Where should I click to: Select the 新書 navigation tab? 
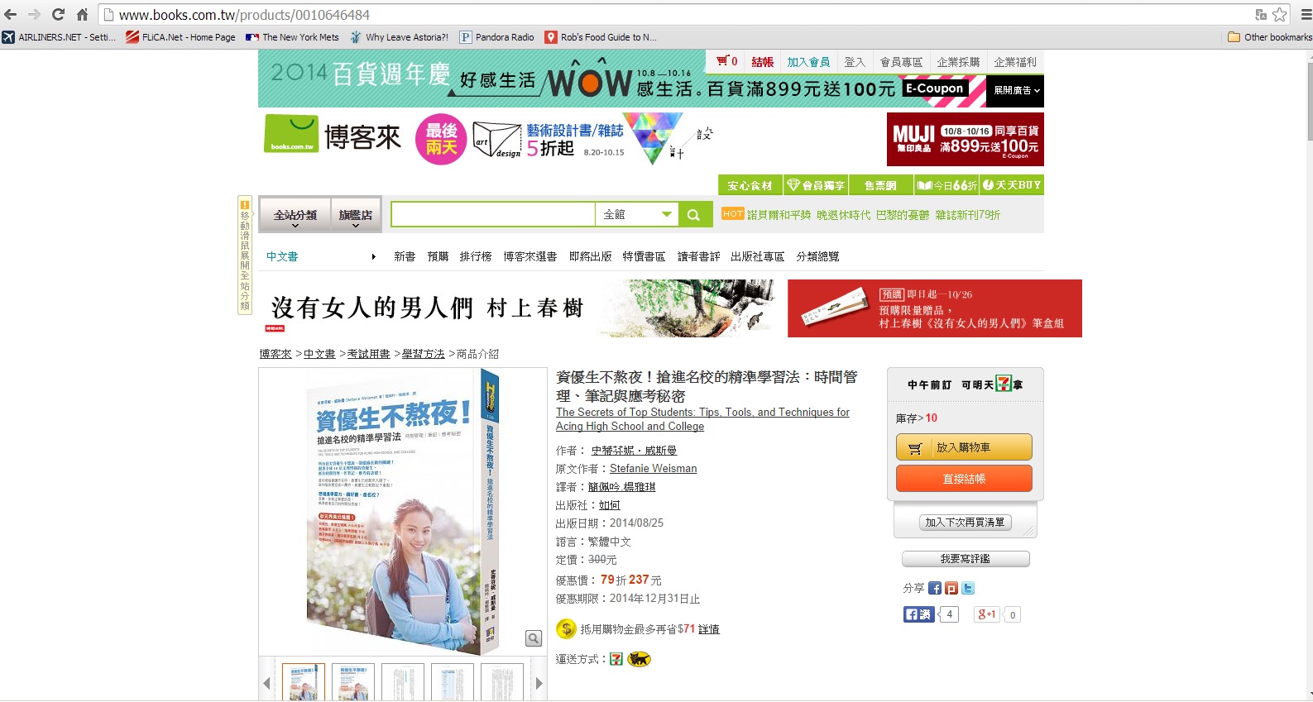point(405,257)
